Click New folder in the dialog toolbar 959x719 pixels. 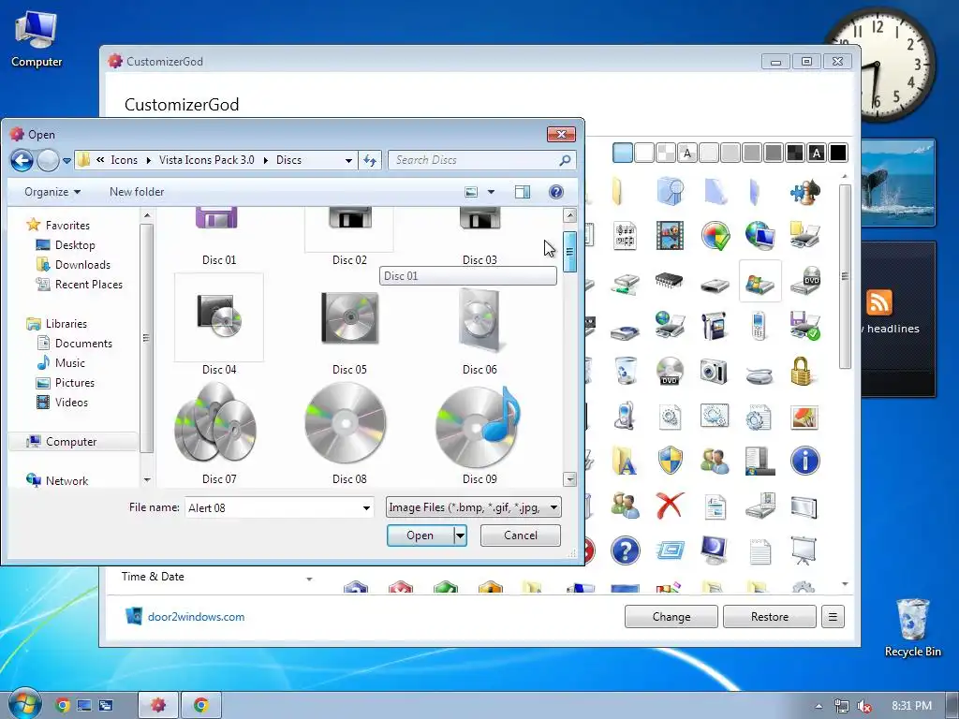pyautogui.click(x=137, y=192)
